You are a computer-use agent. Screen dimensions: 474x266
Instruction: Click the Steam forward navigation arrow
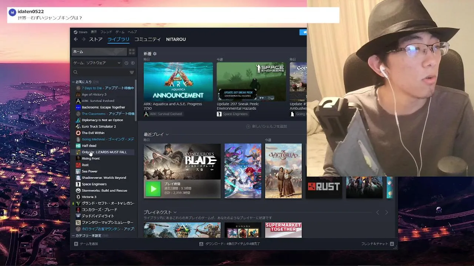(x=84, y=39)
